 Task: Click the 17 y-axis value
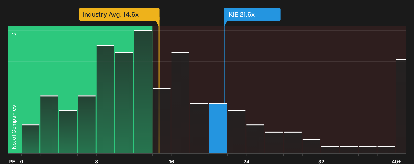pyautogui.click(x=14, y=35)
